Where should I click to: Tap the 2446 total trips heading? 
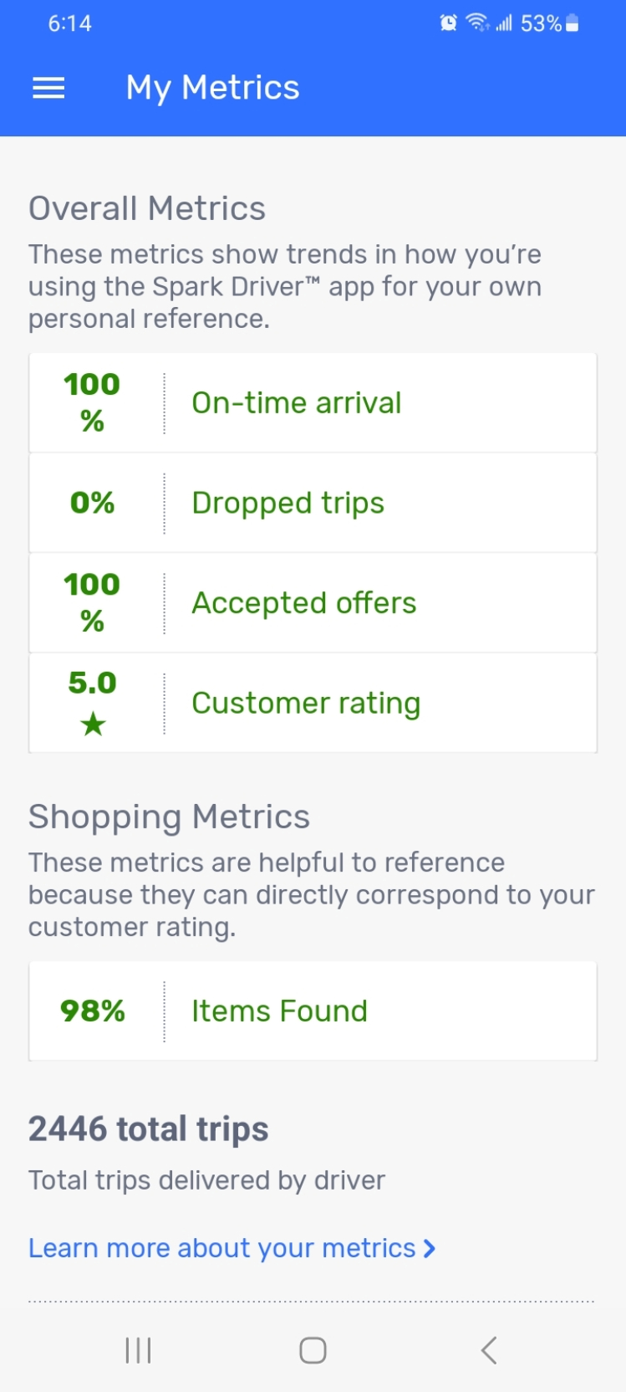[x=149, y=1129]
